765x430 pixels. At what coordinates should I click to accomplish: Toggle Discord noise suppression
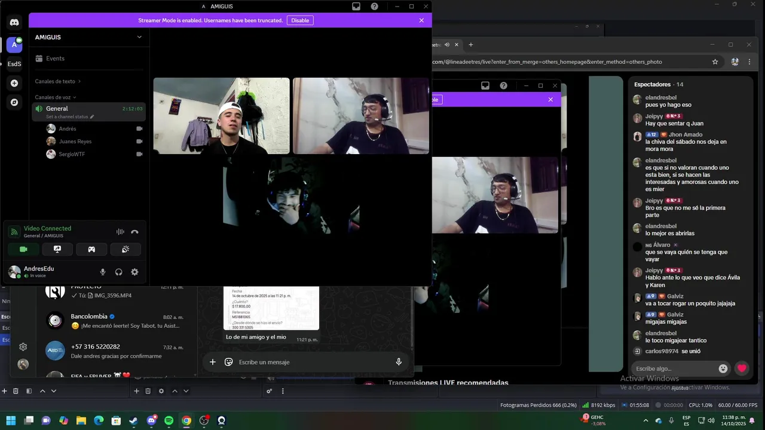(120, 232)
